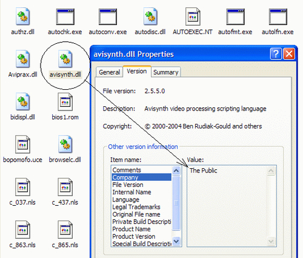
Task: Select the bopomofo.uce file icon
Action: 22,144
